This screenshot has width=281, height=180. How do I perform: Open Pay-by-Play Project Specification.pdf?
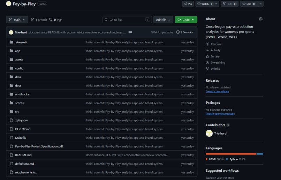(39, 146)
